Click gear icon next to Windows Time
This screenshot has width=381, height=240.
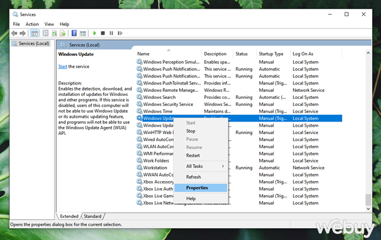(x=139, y=111)
